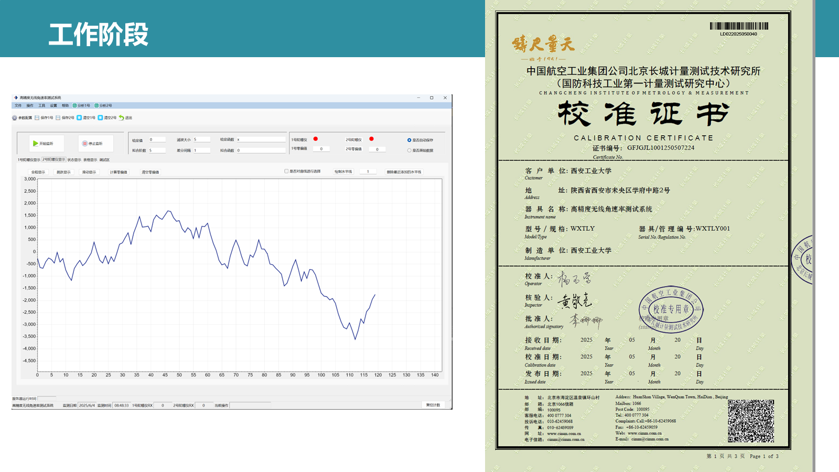The height and width of the screenshot is (472, 839).
Task: Click the blue 校准专用章 stamp
Action: click(671, 310)
